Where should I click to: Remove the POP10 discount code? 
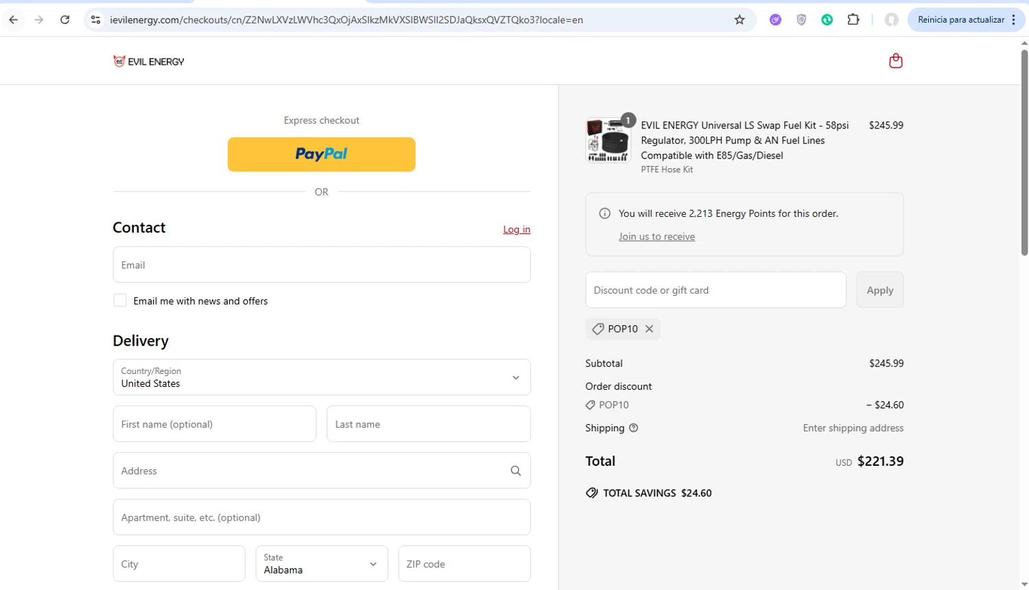pos(649,329)
